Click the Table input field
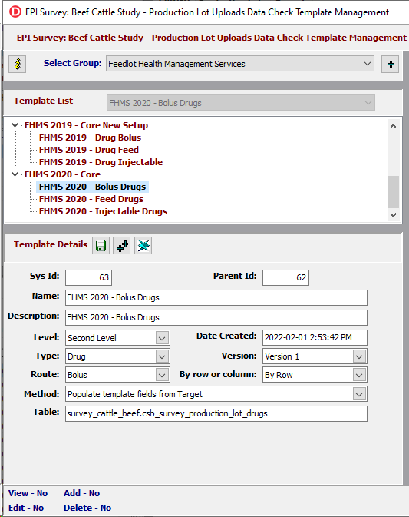Viewport: 409px width, 517px height. pyautogui.click(x=216, y=413)
